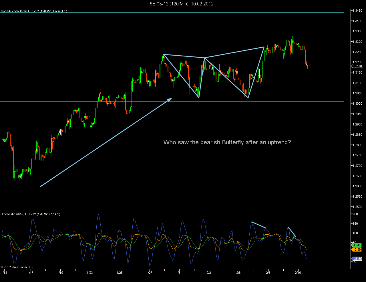Click the current price marker 1,3181
Screen dimensions: 366x282
357,66
